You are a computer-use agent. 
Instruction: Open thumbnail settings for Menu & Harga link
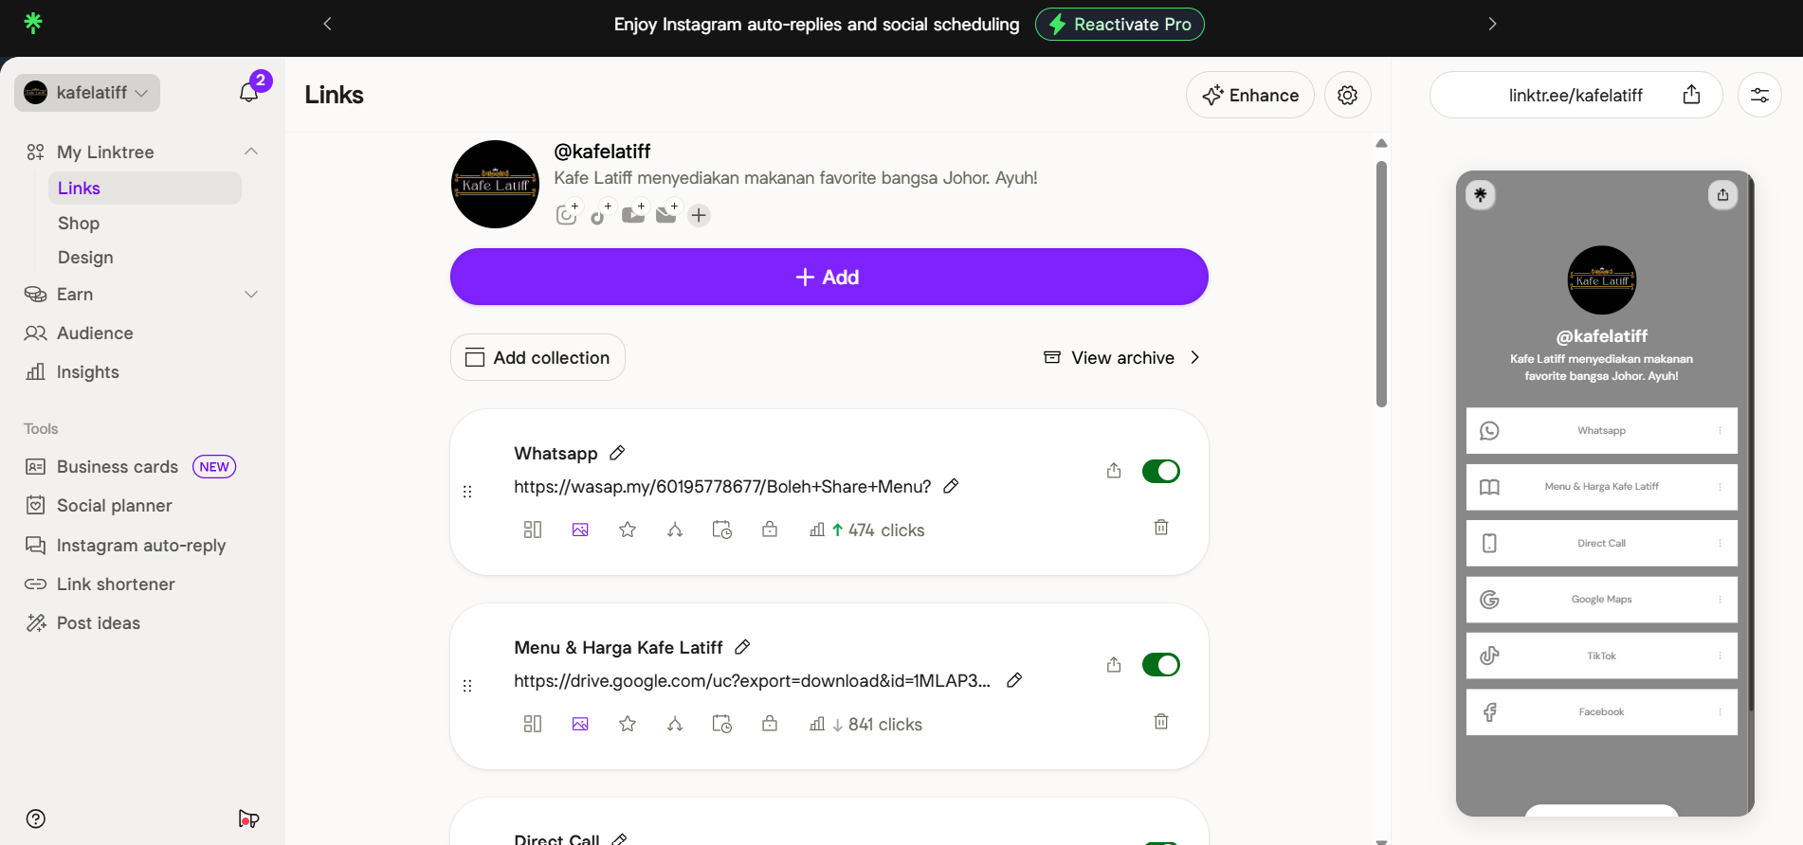click(x=580, y=724)
